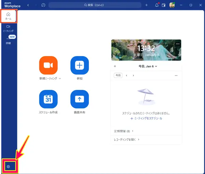This screenshot has width=205, height=174.
Task: Open options dots on the clock banner
Action: coord(178,44)
